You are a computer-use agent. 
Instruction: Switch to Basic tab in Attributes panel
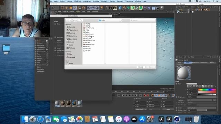pos(180,63)
